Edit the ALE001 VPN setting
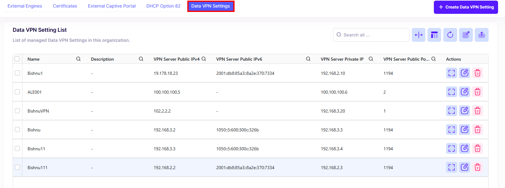505x188 pixels. (x=464, y=92)
